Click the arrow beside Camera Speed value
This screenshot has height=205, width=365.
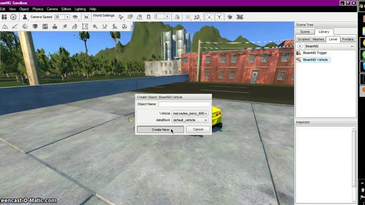tap(67, 17)
